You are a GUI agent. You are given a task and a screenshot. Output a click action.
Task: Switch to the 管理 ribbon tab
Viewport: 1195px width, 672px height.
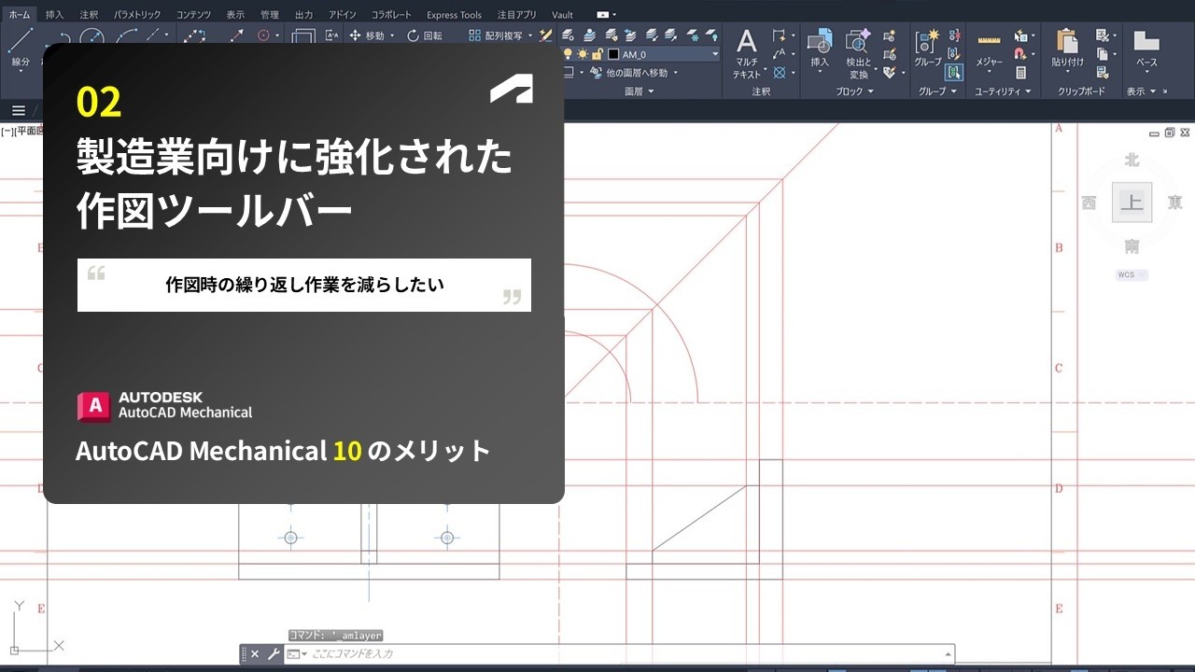(270, 15)
